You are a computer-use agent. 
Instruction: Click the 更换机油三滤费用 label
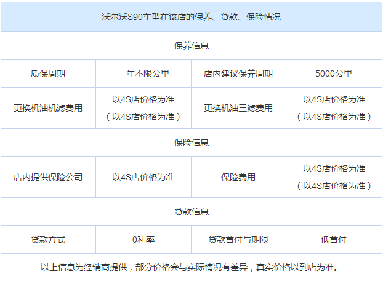tap(238, 108)
